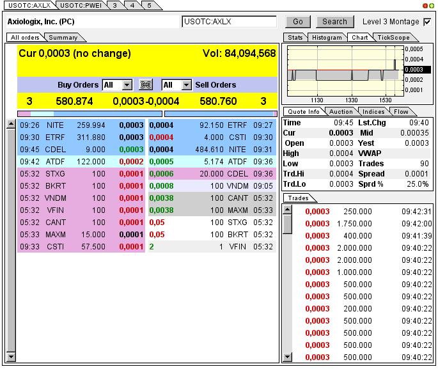Select the NITE buy order row at 09:26
438x369 pixels.
pyautogui.click(x=81, y=125)
